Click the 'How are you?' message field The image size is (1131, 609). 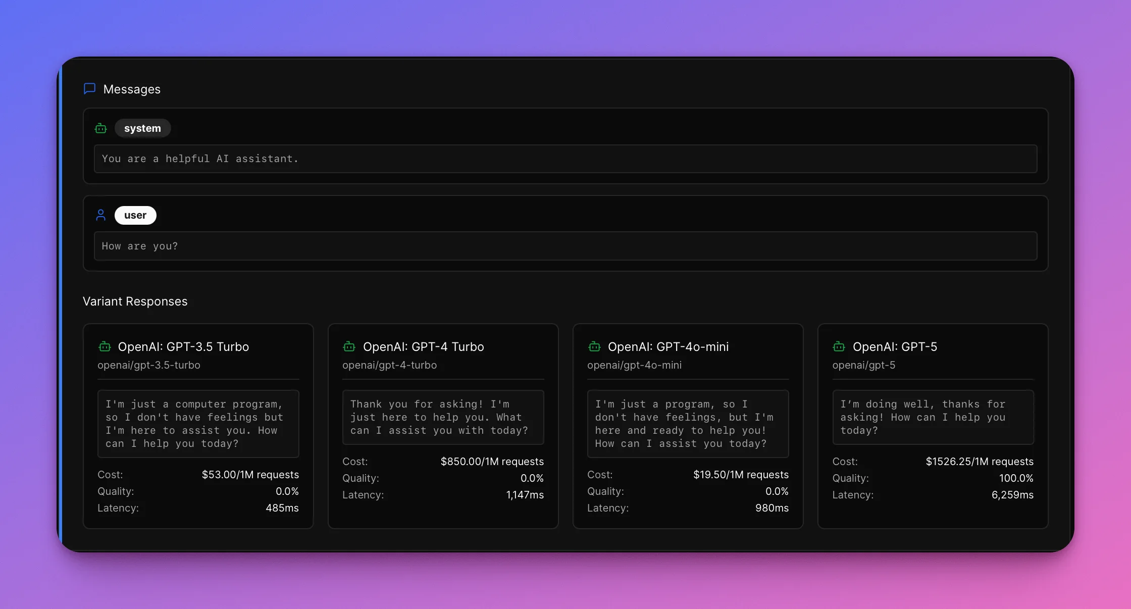[x=565, y=246]
